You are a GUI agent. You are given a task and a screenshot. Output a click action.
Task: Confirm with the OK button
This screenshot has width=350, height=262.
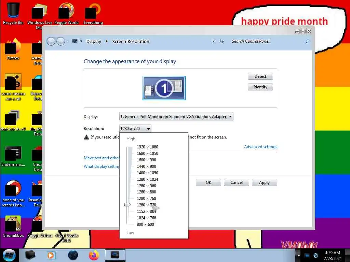pyautogui.click(x=208, y=183)
